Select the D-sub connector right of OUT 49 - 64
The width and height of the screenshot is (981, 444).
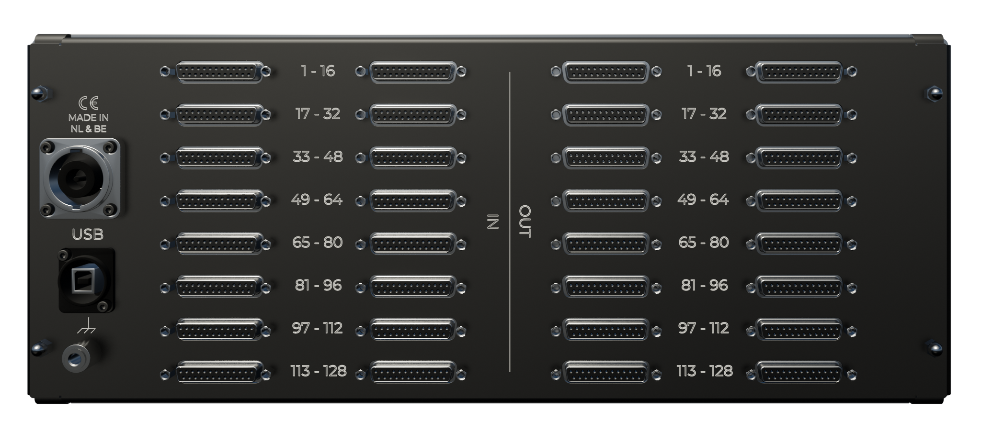pyautogui.click(x=800, y=200)
